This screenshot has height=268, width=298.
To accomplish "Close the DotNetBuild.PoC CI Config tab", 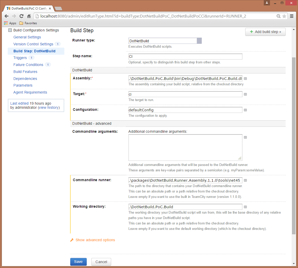I will (50, 8).
